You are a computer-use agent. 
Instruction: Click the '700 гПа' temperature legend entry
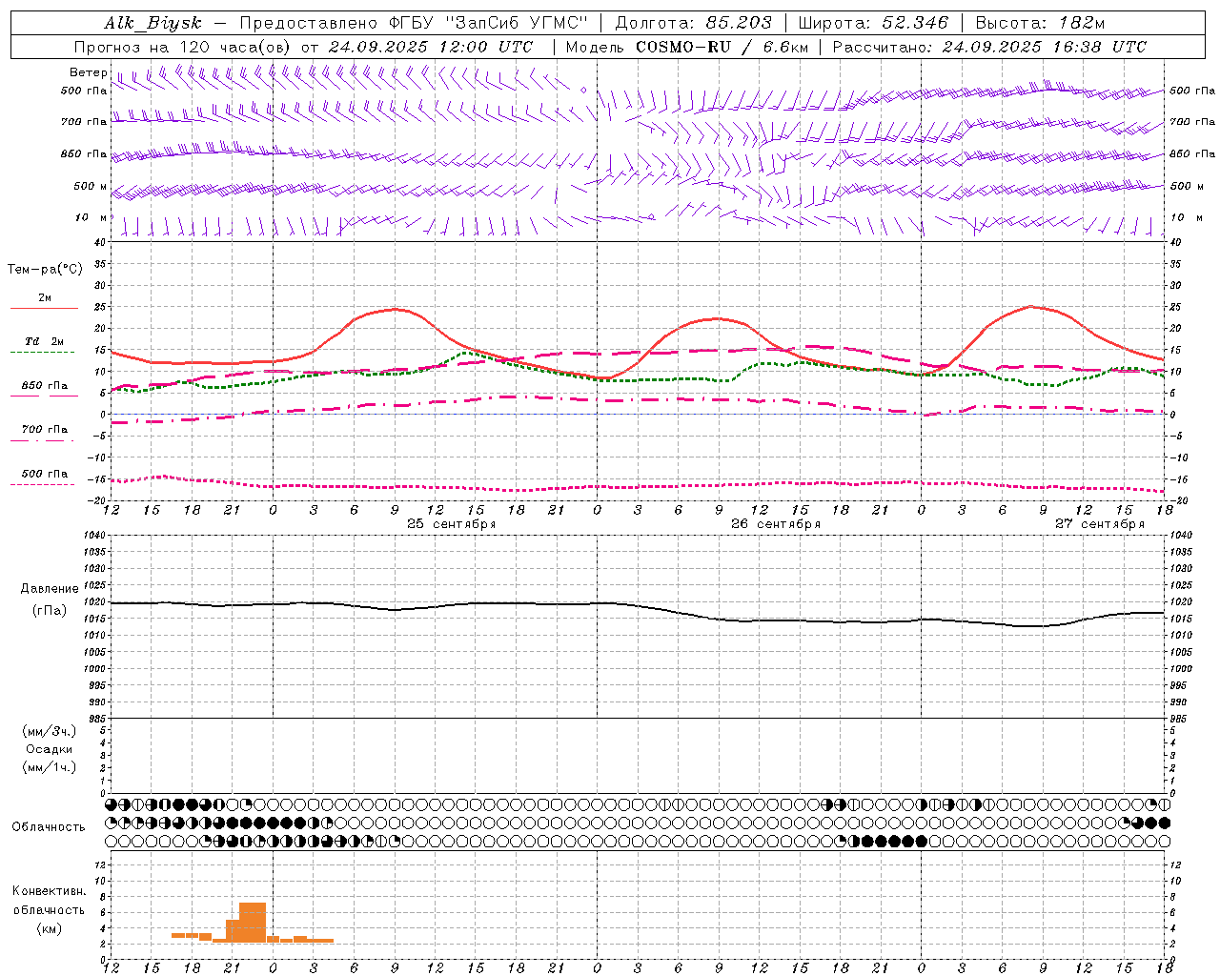click(45, 429)
